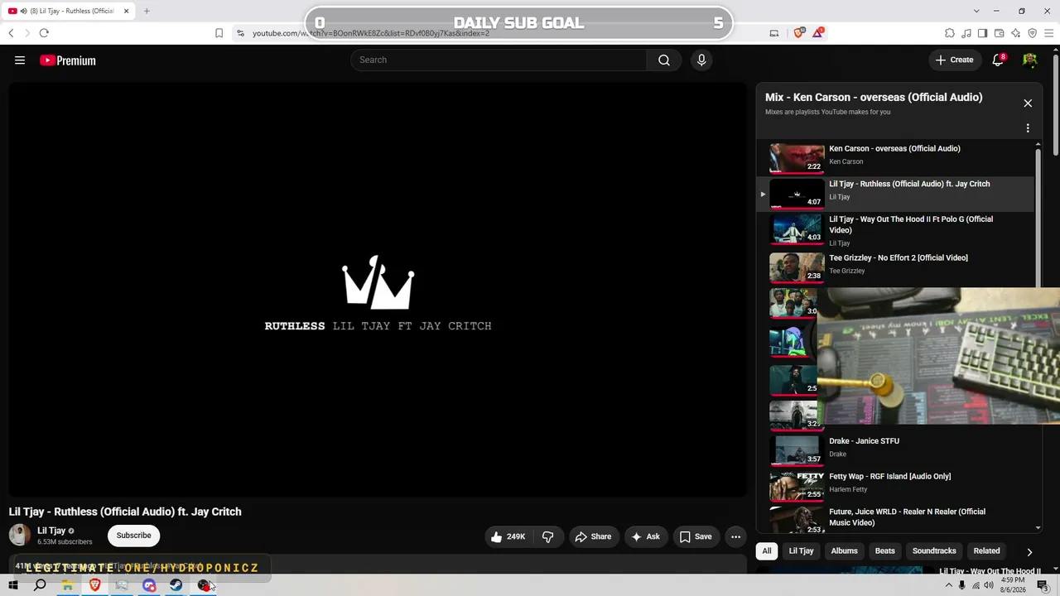This screenshot has height=596, width=1060.
Task: Open the Windows notification center
Action: (1042, 585)
